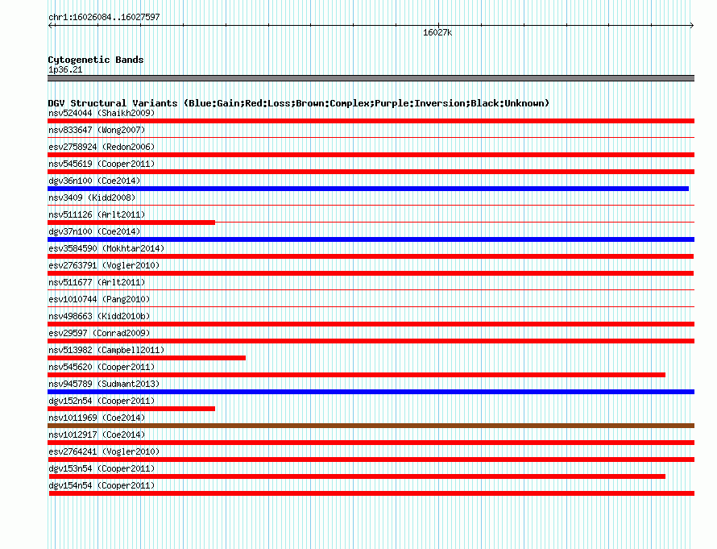Select the dgv153n54 (Cooper2011) label
Viewport: 717px width, 549px height.
102,468
